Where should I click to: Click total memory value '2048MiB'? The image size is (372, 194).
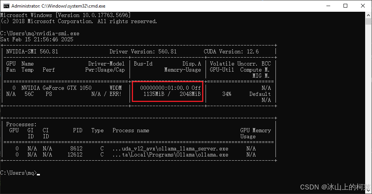[x=190, y=94]
